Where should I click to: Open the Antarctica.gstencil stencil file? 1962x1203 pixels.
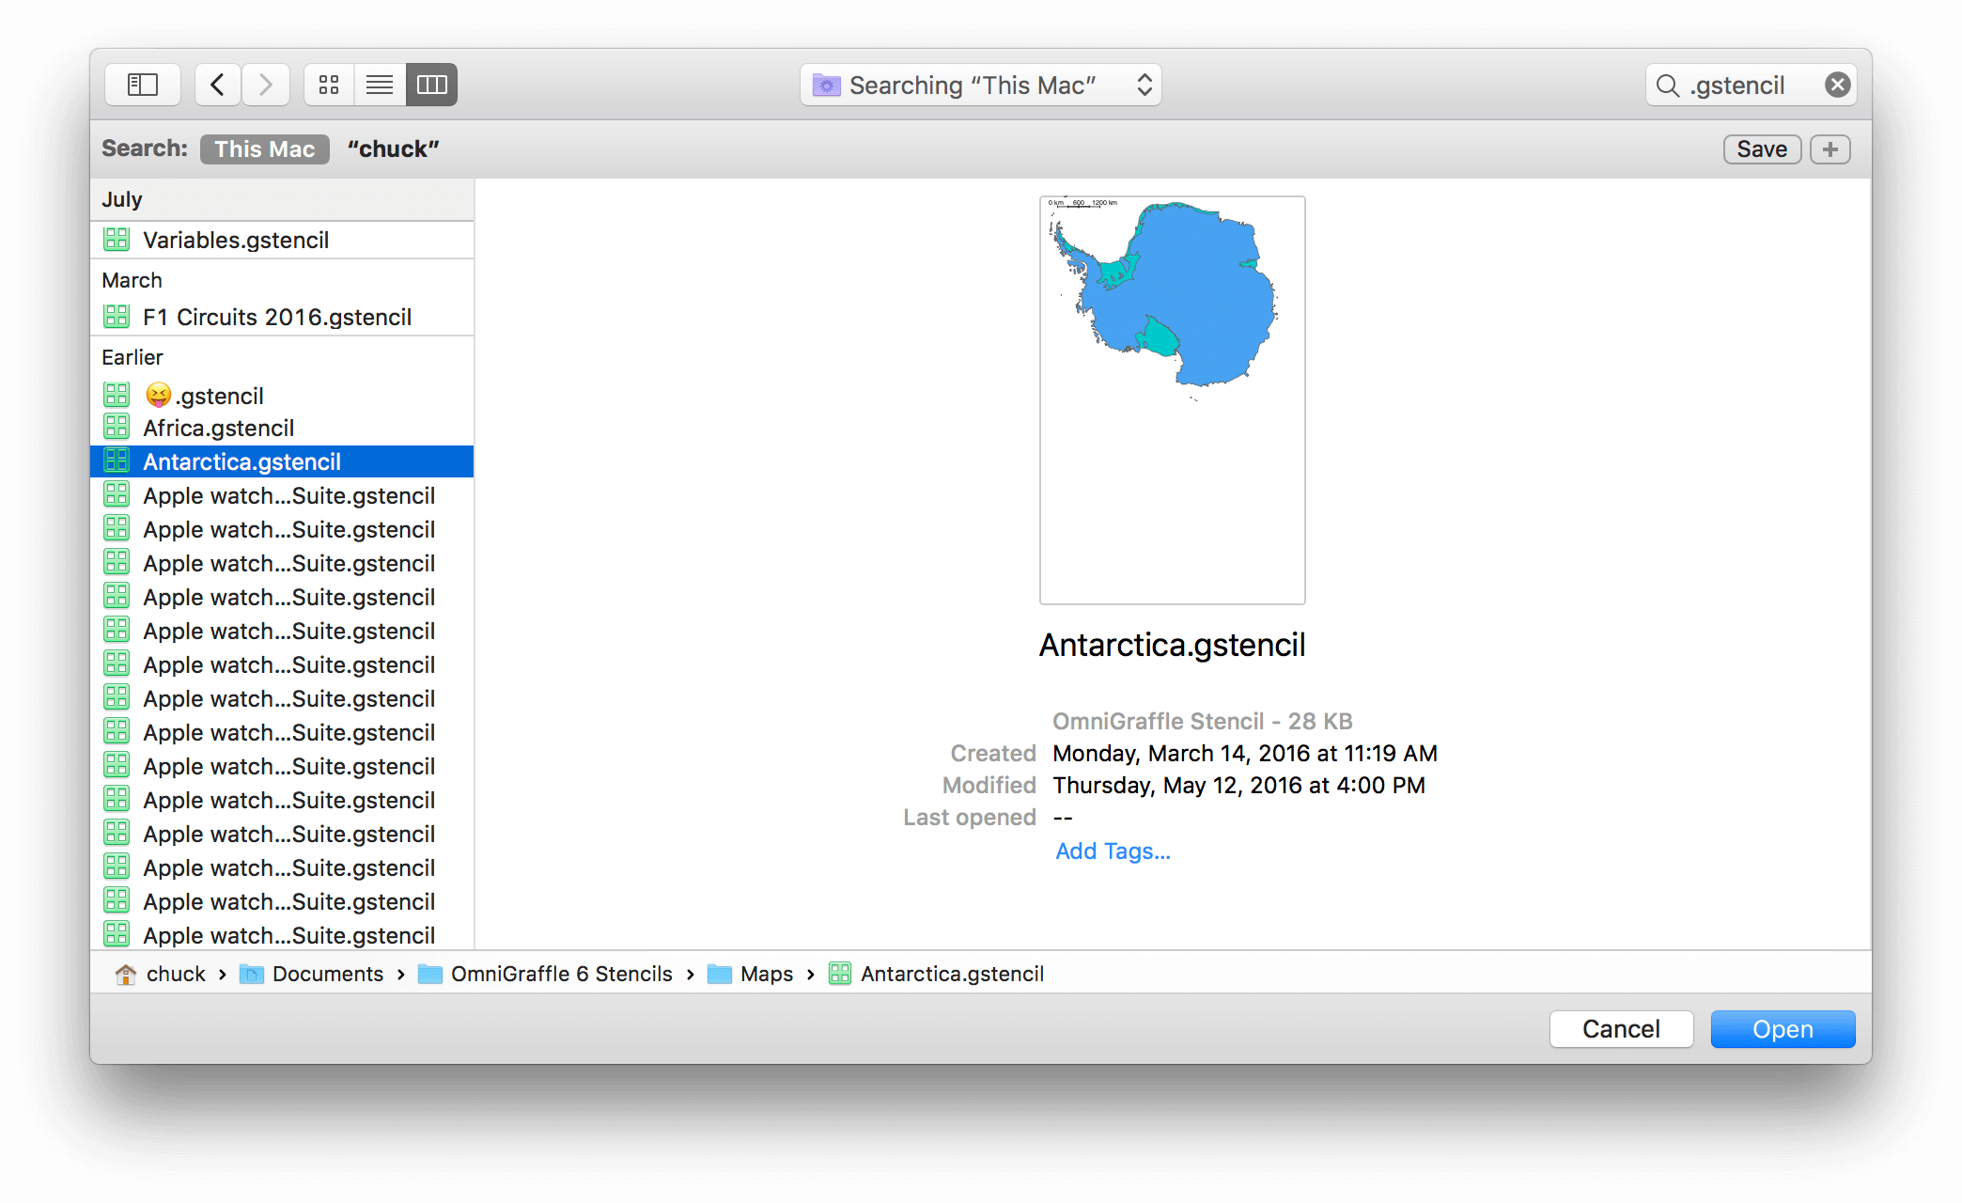[1780, 1028]
